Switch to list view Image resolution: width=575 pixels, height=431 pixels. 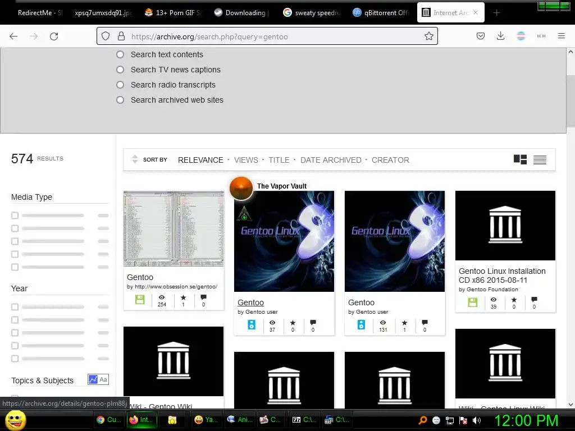pyautogui.click(x=540, y=160)
